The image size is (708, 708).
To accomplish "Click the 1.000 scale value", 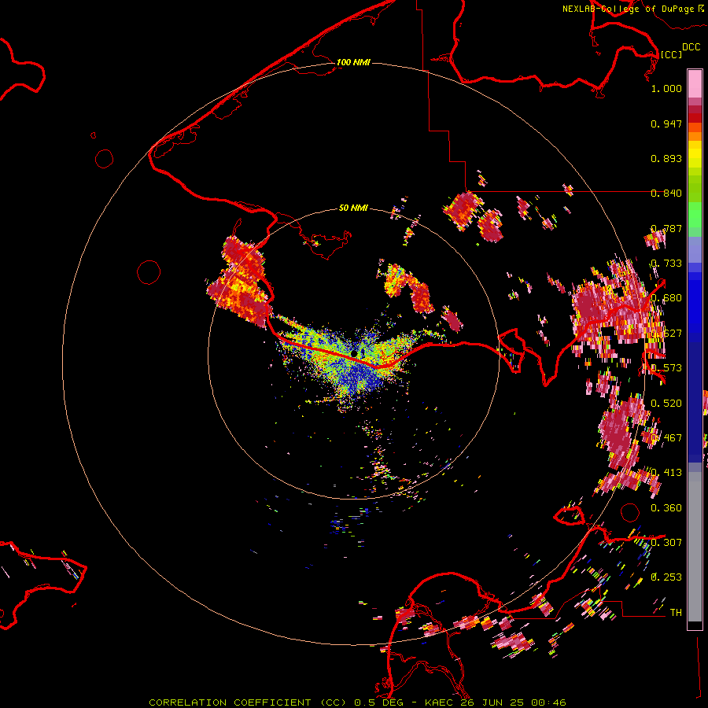I will click(x=666, y=88).
